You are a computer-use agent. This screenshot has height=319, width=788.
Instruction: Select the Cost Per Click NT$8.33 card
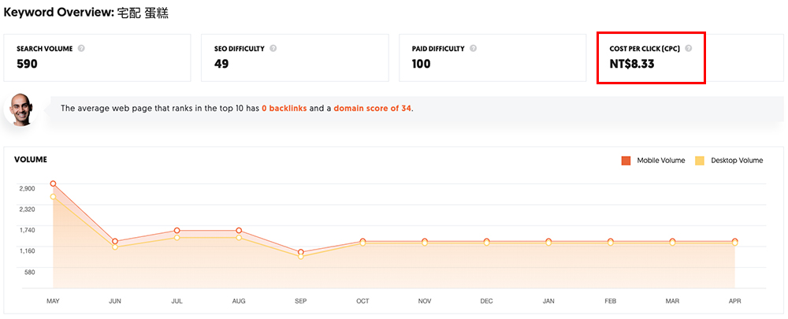[x=650, y=57]
